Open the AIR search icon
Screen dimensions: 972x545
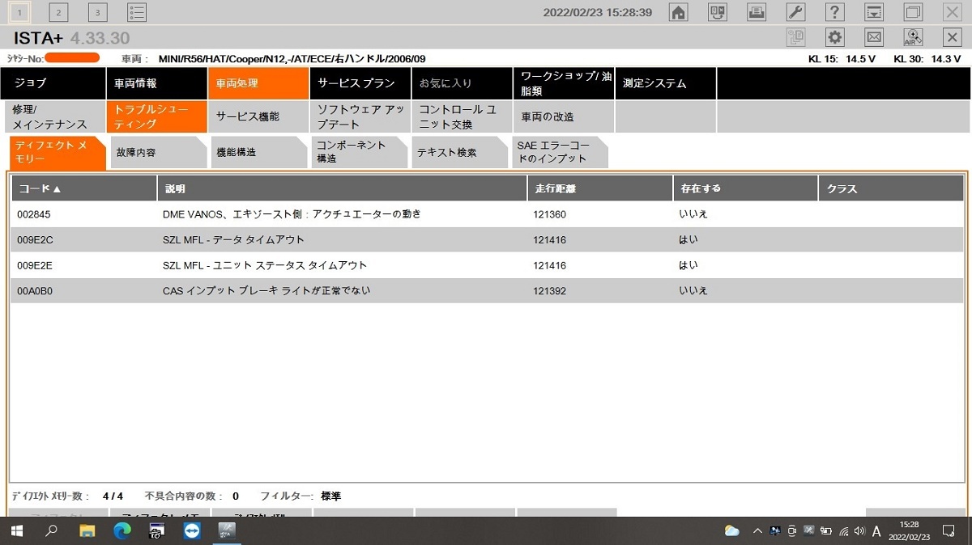tap(913, 37)
